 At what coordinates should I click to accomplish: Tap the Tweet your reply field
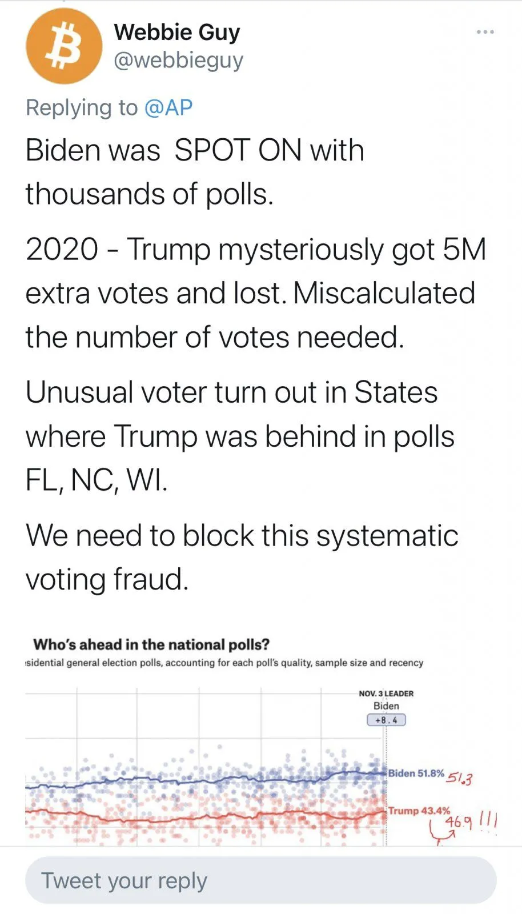pos(260,880)
